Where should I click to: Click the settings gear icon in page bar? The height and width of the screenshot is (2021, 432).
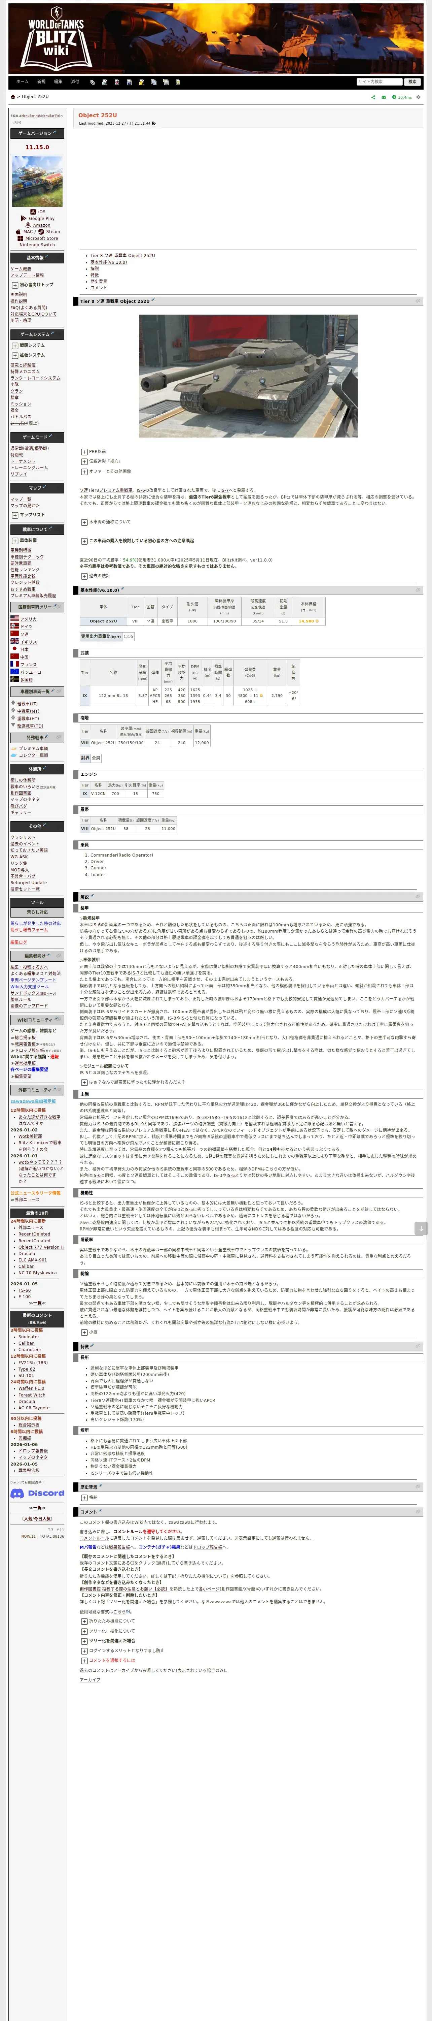418,97
